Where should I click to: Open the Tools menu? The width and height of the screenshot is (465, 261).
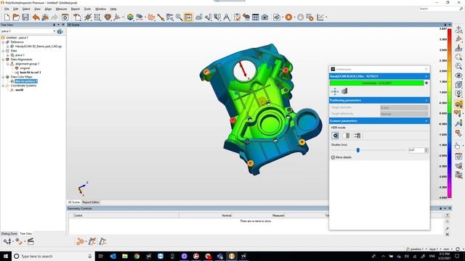click(87, 9)
